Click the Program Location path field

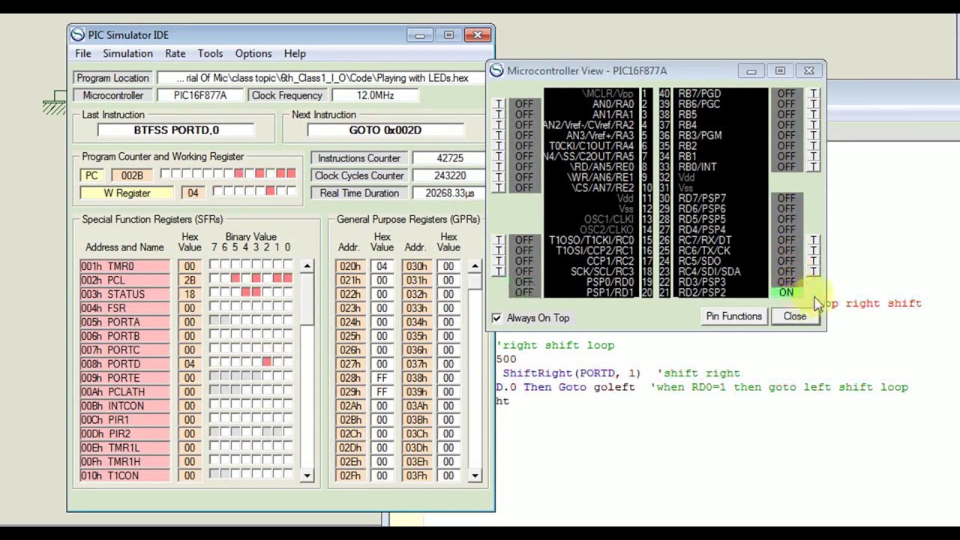[322, 78]
